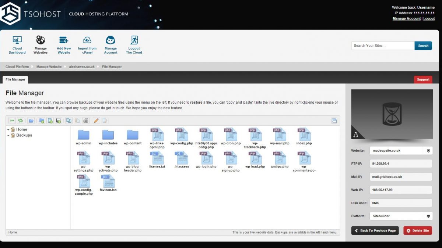The image size is (442, 248).
Task: Select the wp-cron.php file icon
Action: [231, 134]
